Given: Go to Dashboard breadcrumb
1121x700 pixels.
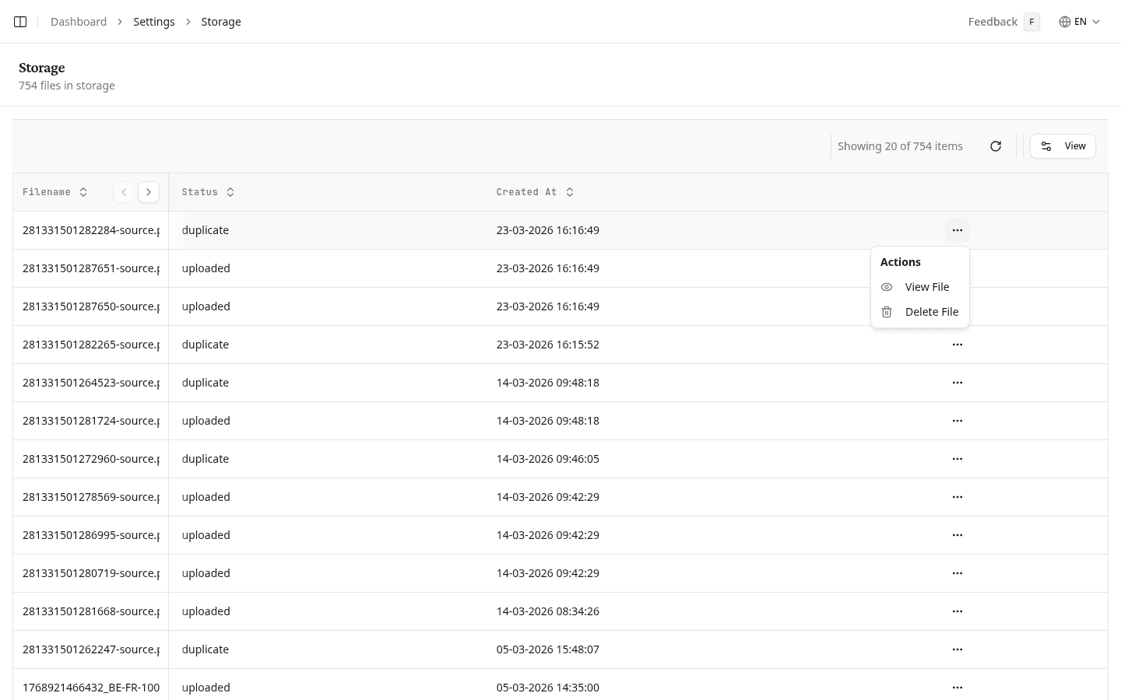Looking at the screenshot, I should [x=79, y=22].
